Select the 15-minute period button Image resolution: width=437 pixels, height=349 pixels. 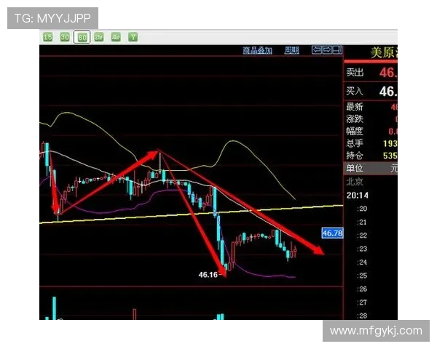pyautogui.click(x=47, y=36)
